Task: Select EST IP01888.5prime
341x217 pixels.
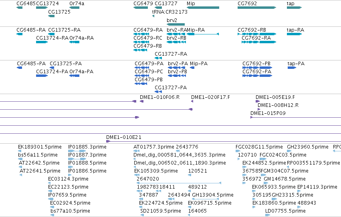Action: [x=71, y=167]
